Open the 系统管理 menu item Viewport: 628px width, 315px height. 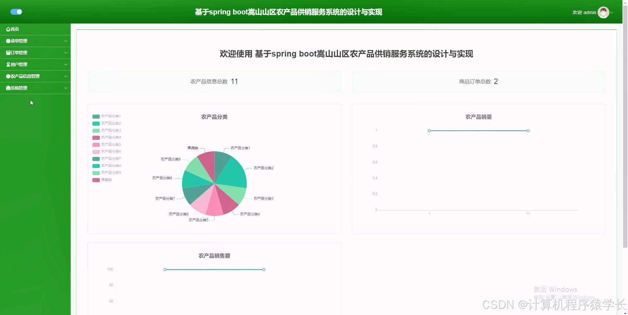pyautogui.click(x=35, y=88)
